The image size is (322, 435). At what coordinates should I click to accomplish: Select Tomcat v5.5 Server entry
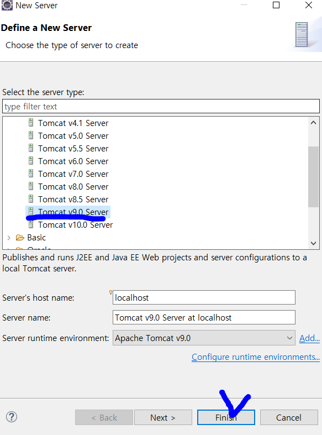pyautogui.click(x=73, y=149)
